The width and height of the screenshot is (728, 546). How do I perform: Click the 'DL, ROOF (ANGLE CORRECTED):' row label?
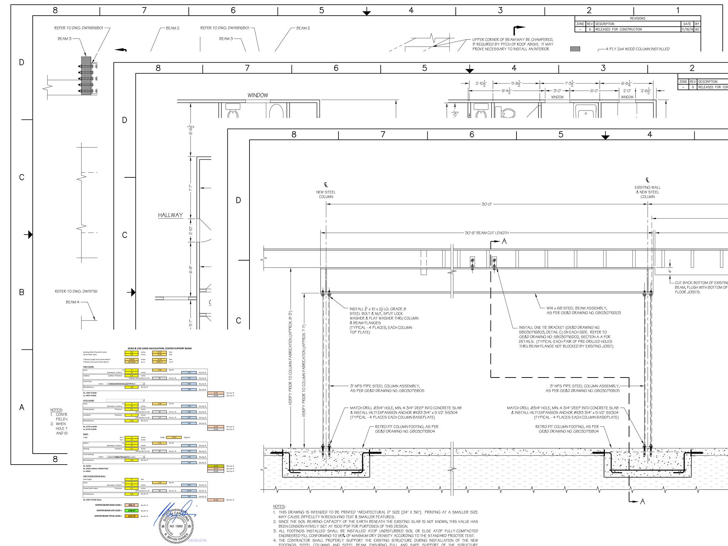click(x=96, y=469)
